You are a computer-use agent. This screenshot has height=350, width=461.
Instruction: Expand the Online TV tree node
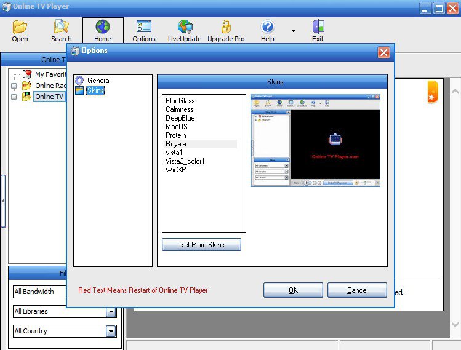14,97
